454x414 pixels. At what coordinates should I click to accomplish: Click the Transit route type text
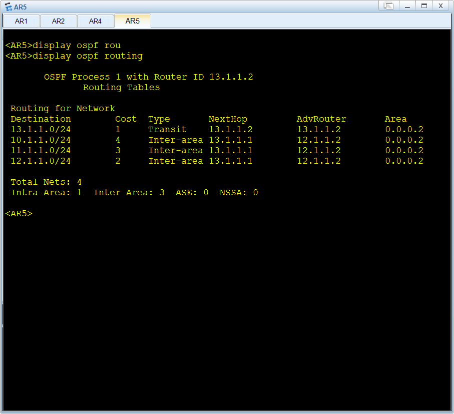tap(167, 130)
